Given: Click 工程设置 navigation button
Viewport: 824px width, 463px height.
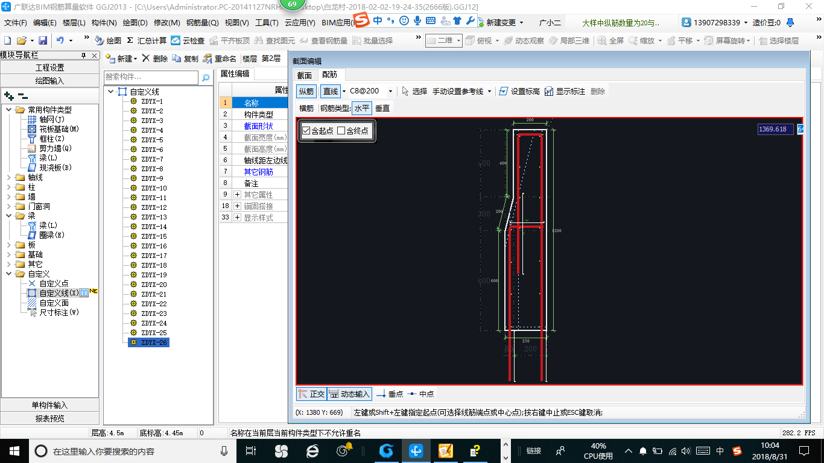Looking at the screenshot, I should 50,68.
